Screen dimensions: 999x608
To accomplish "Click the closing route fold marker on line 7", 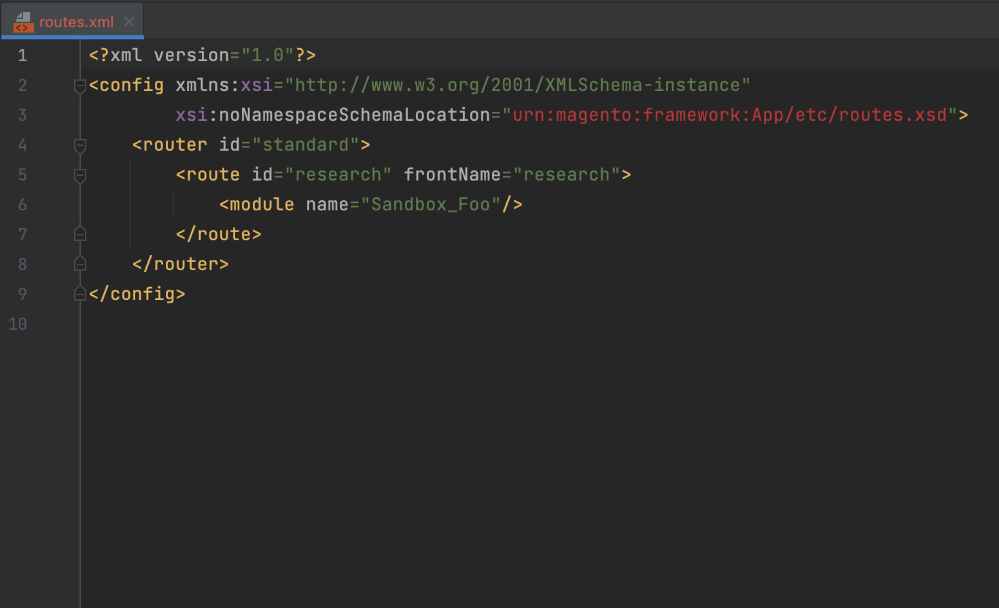I will [x=80, y=234].
